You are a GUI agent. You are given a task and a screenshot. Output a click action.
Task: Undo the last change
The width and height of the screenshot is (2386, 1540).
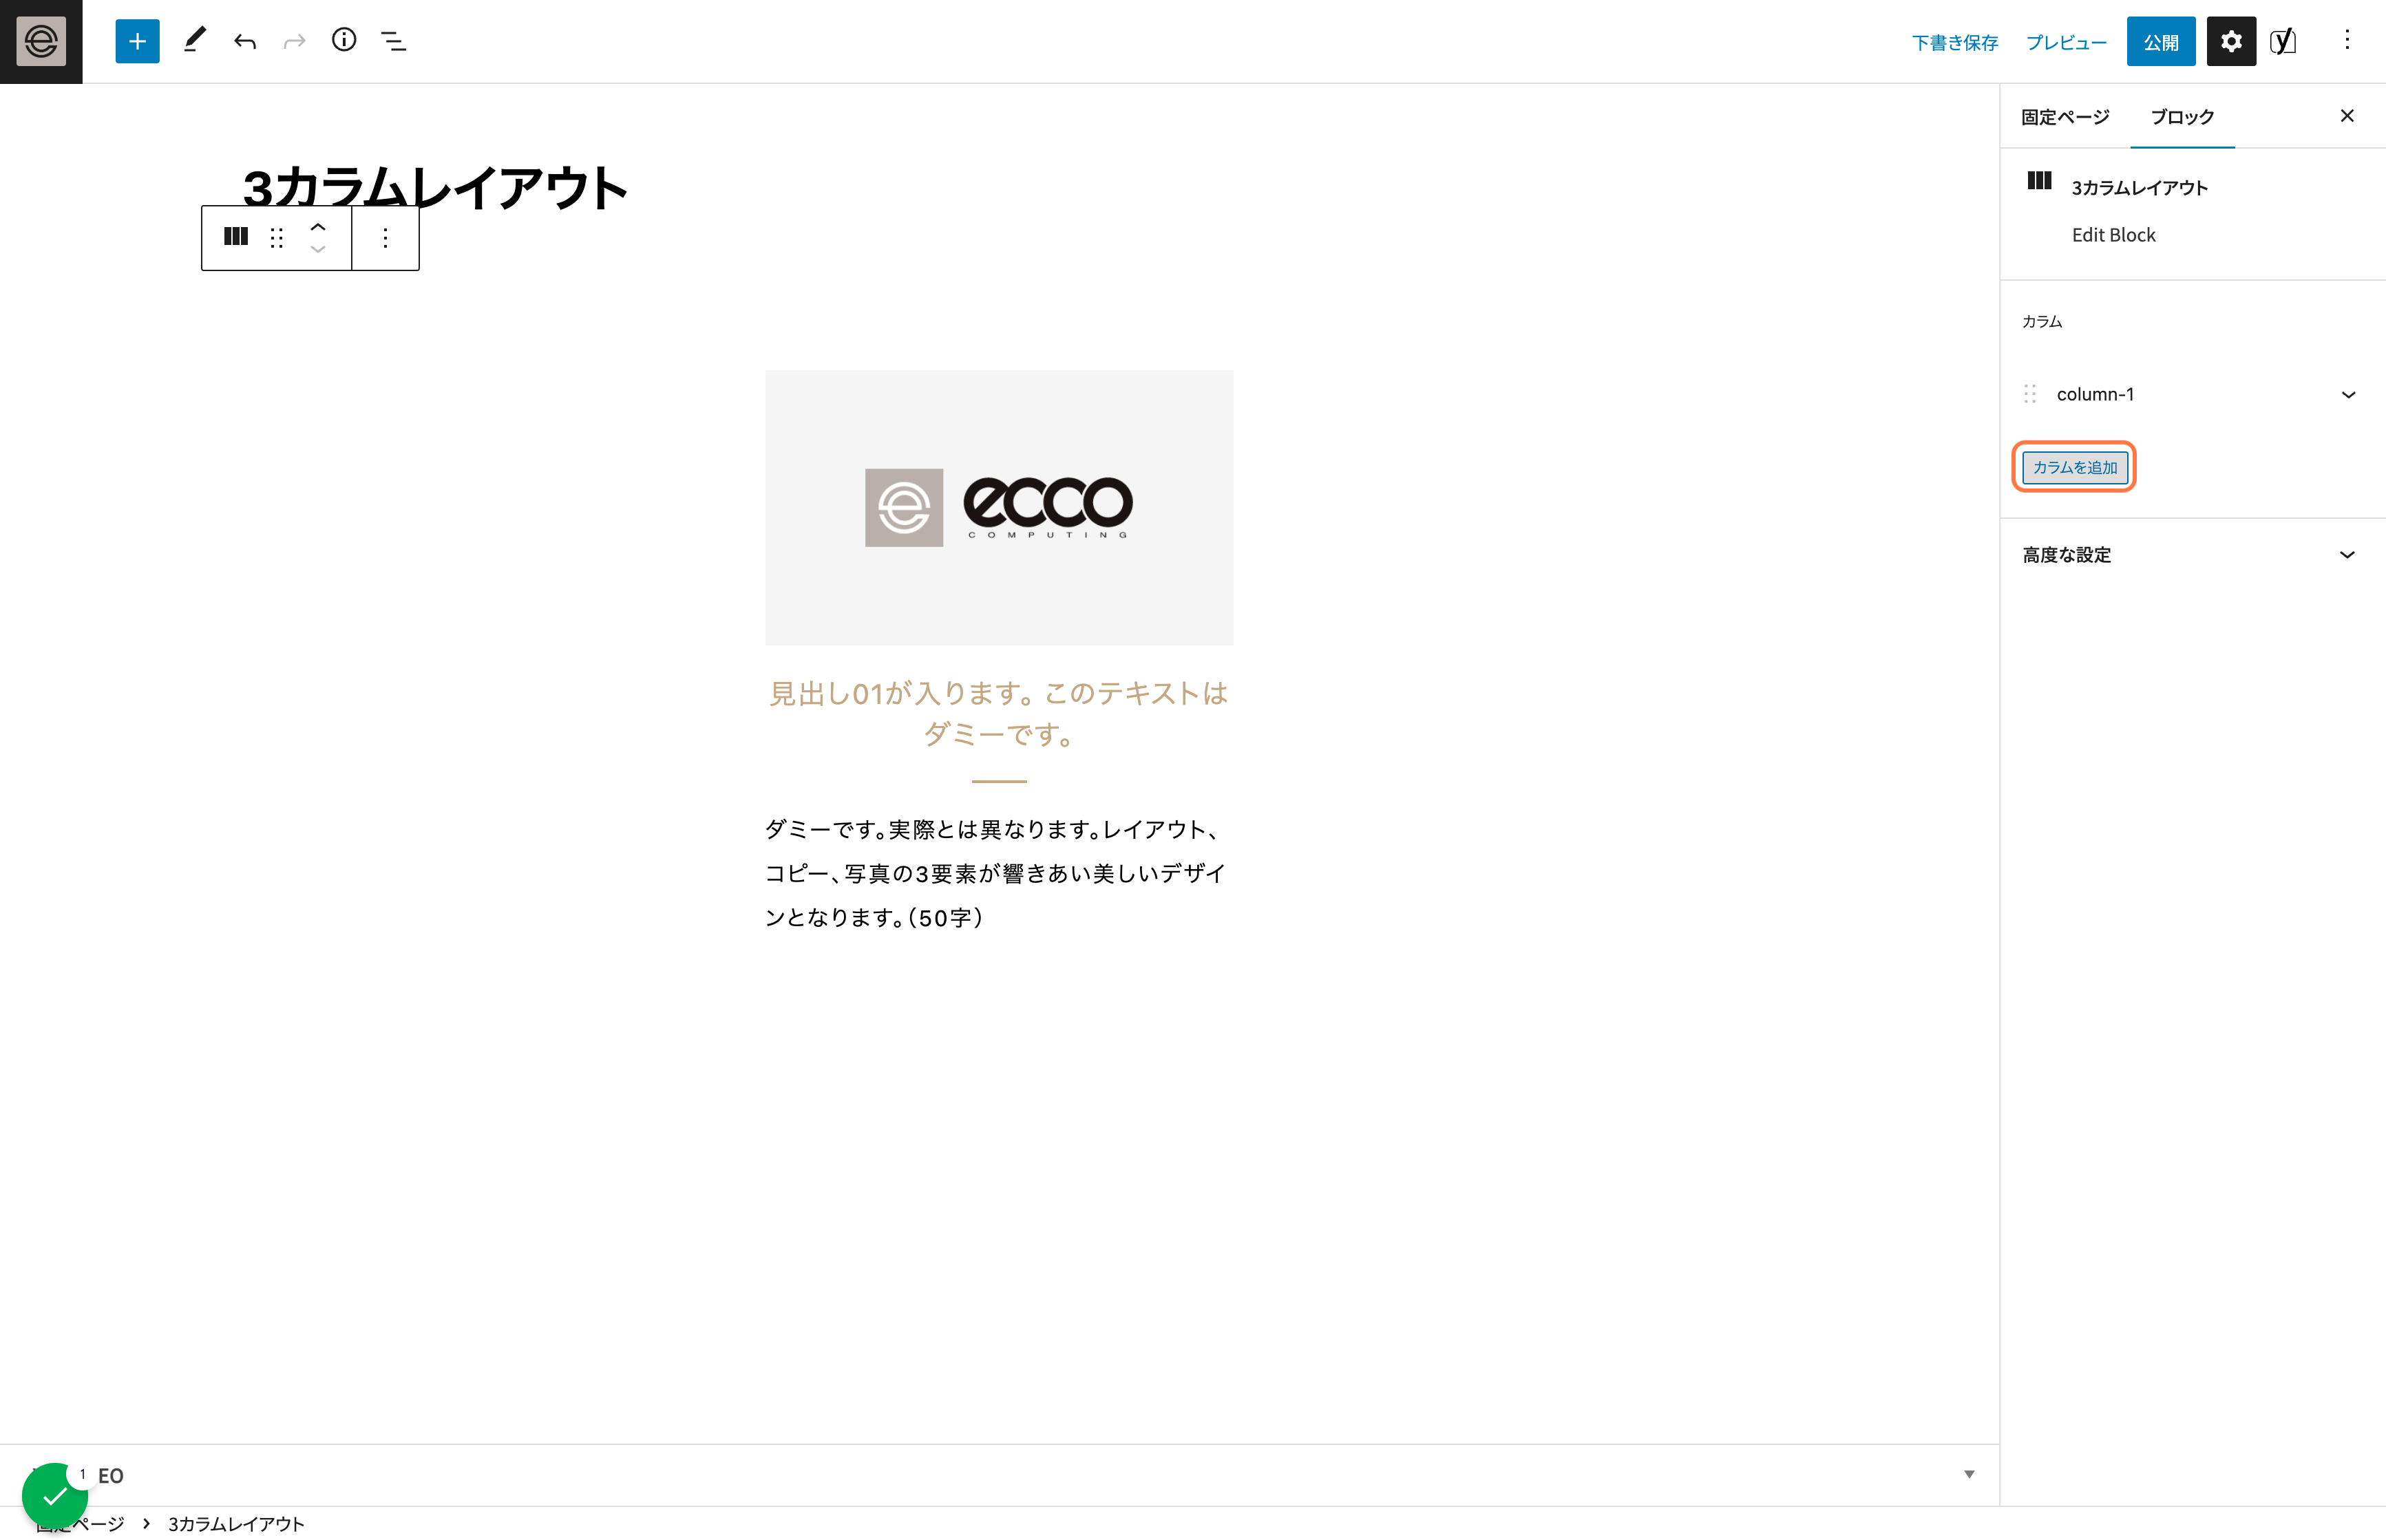(x=245, y=41)
